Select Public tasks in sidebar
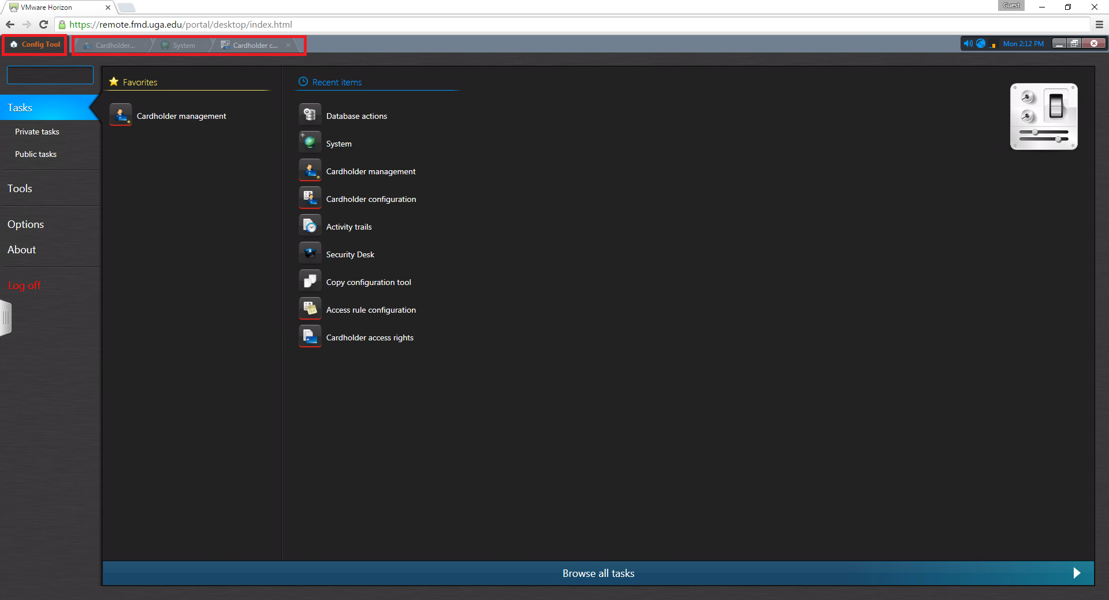This screenshot has height=600, width=1109. 36,154
